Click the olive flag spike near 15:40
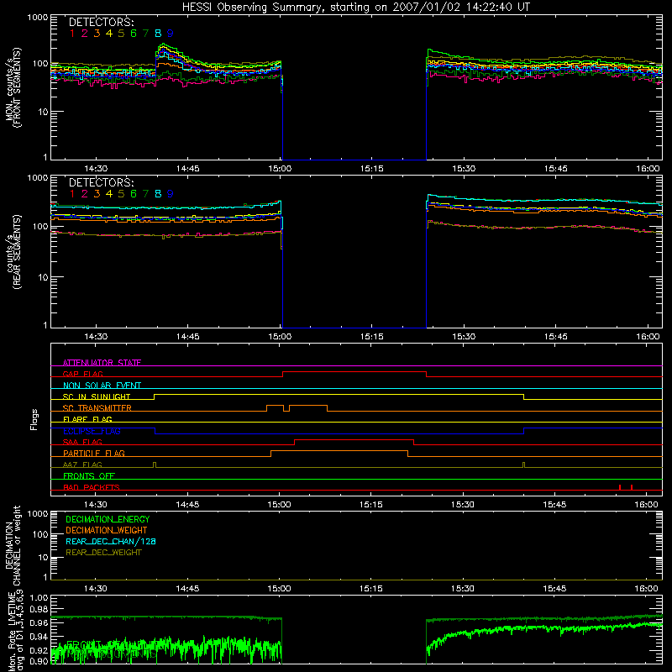This screenshot has height=672, width=672. coord(523,465)
